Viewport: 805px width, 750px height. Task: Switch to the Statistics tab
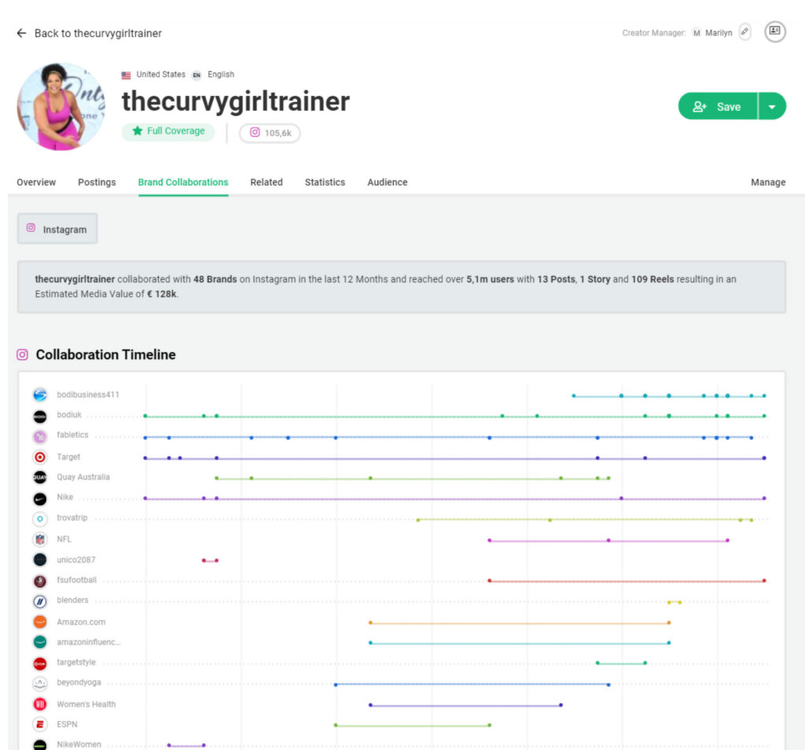click(x=325, y=182)
